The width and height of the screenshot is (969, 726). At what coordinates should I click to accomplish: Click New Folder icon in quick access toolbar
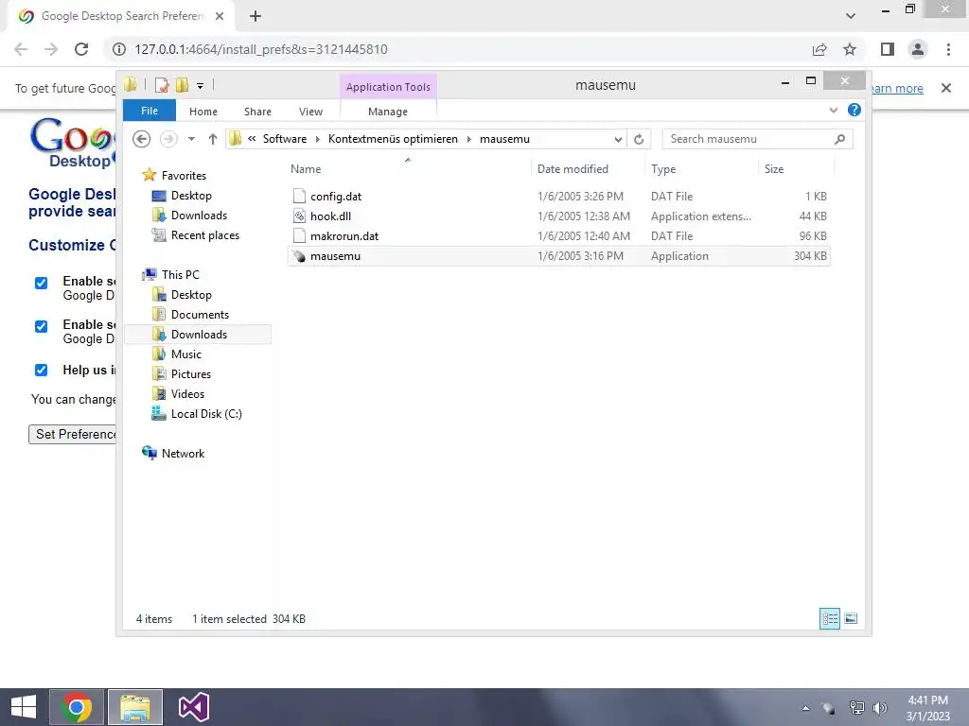(x=183, y=85)
